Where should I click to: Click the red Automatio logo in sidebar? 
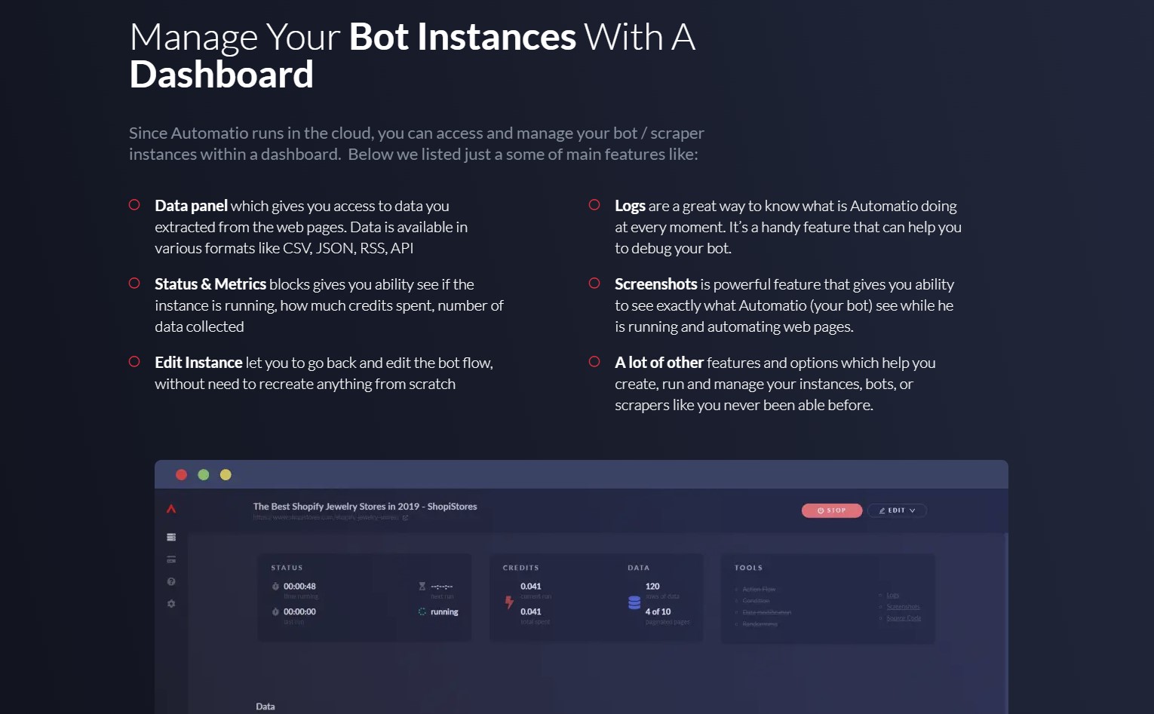pos(171,509)
